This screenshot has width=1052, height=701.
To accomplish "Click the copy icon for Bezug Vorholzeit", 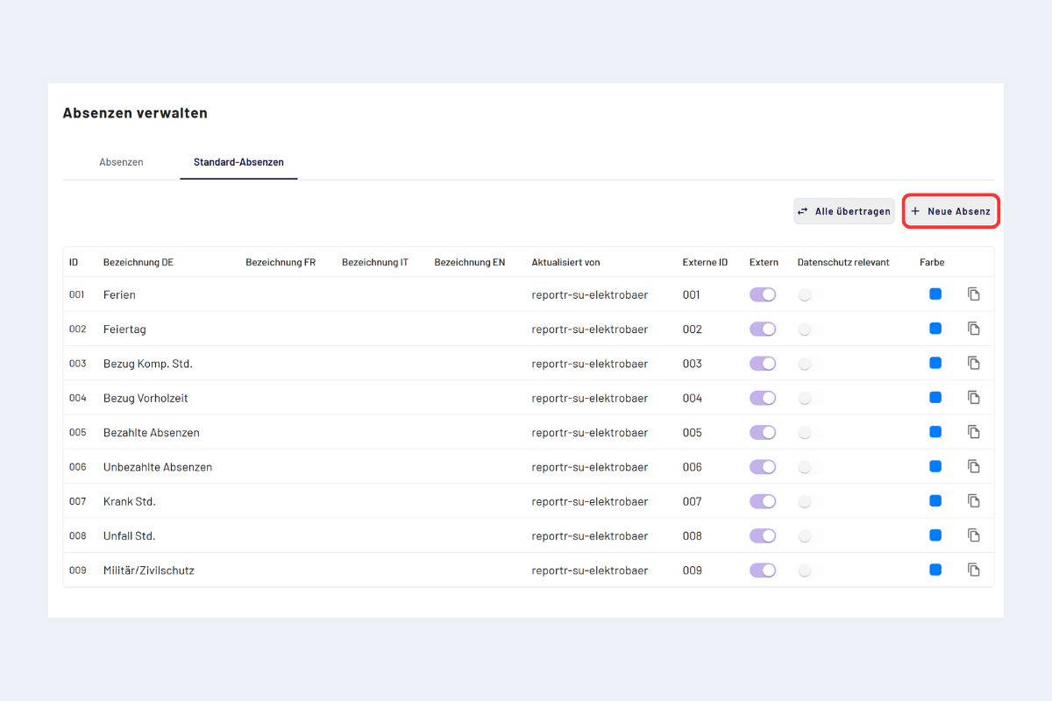I will pos(973,398).
